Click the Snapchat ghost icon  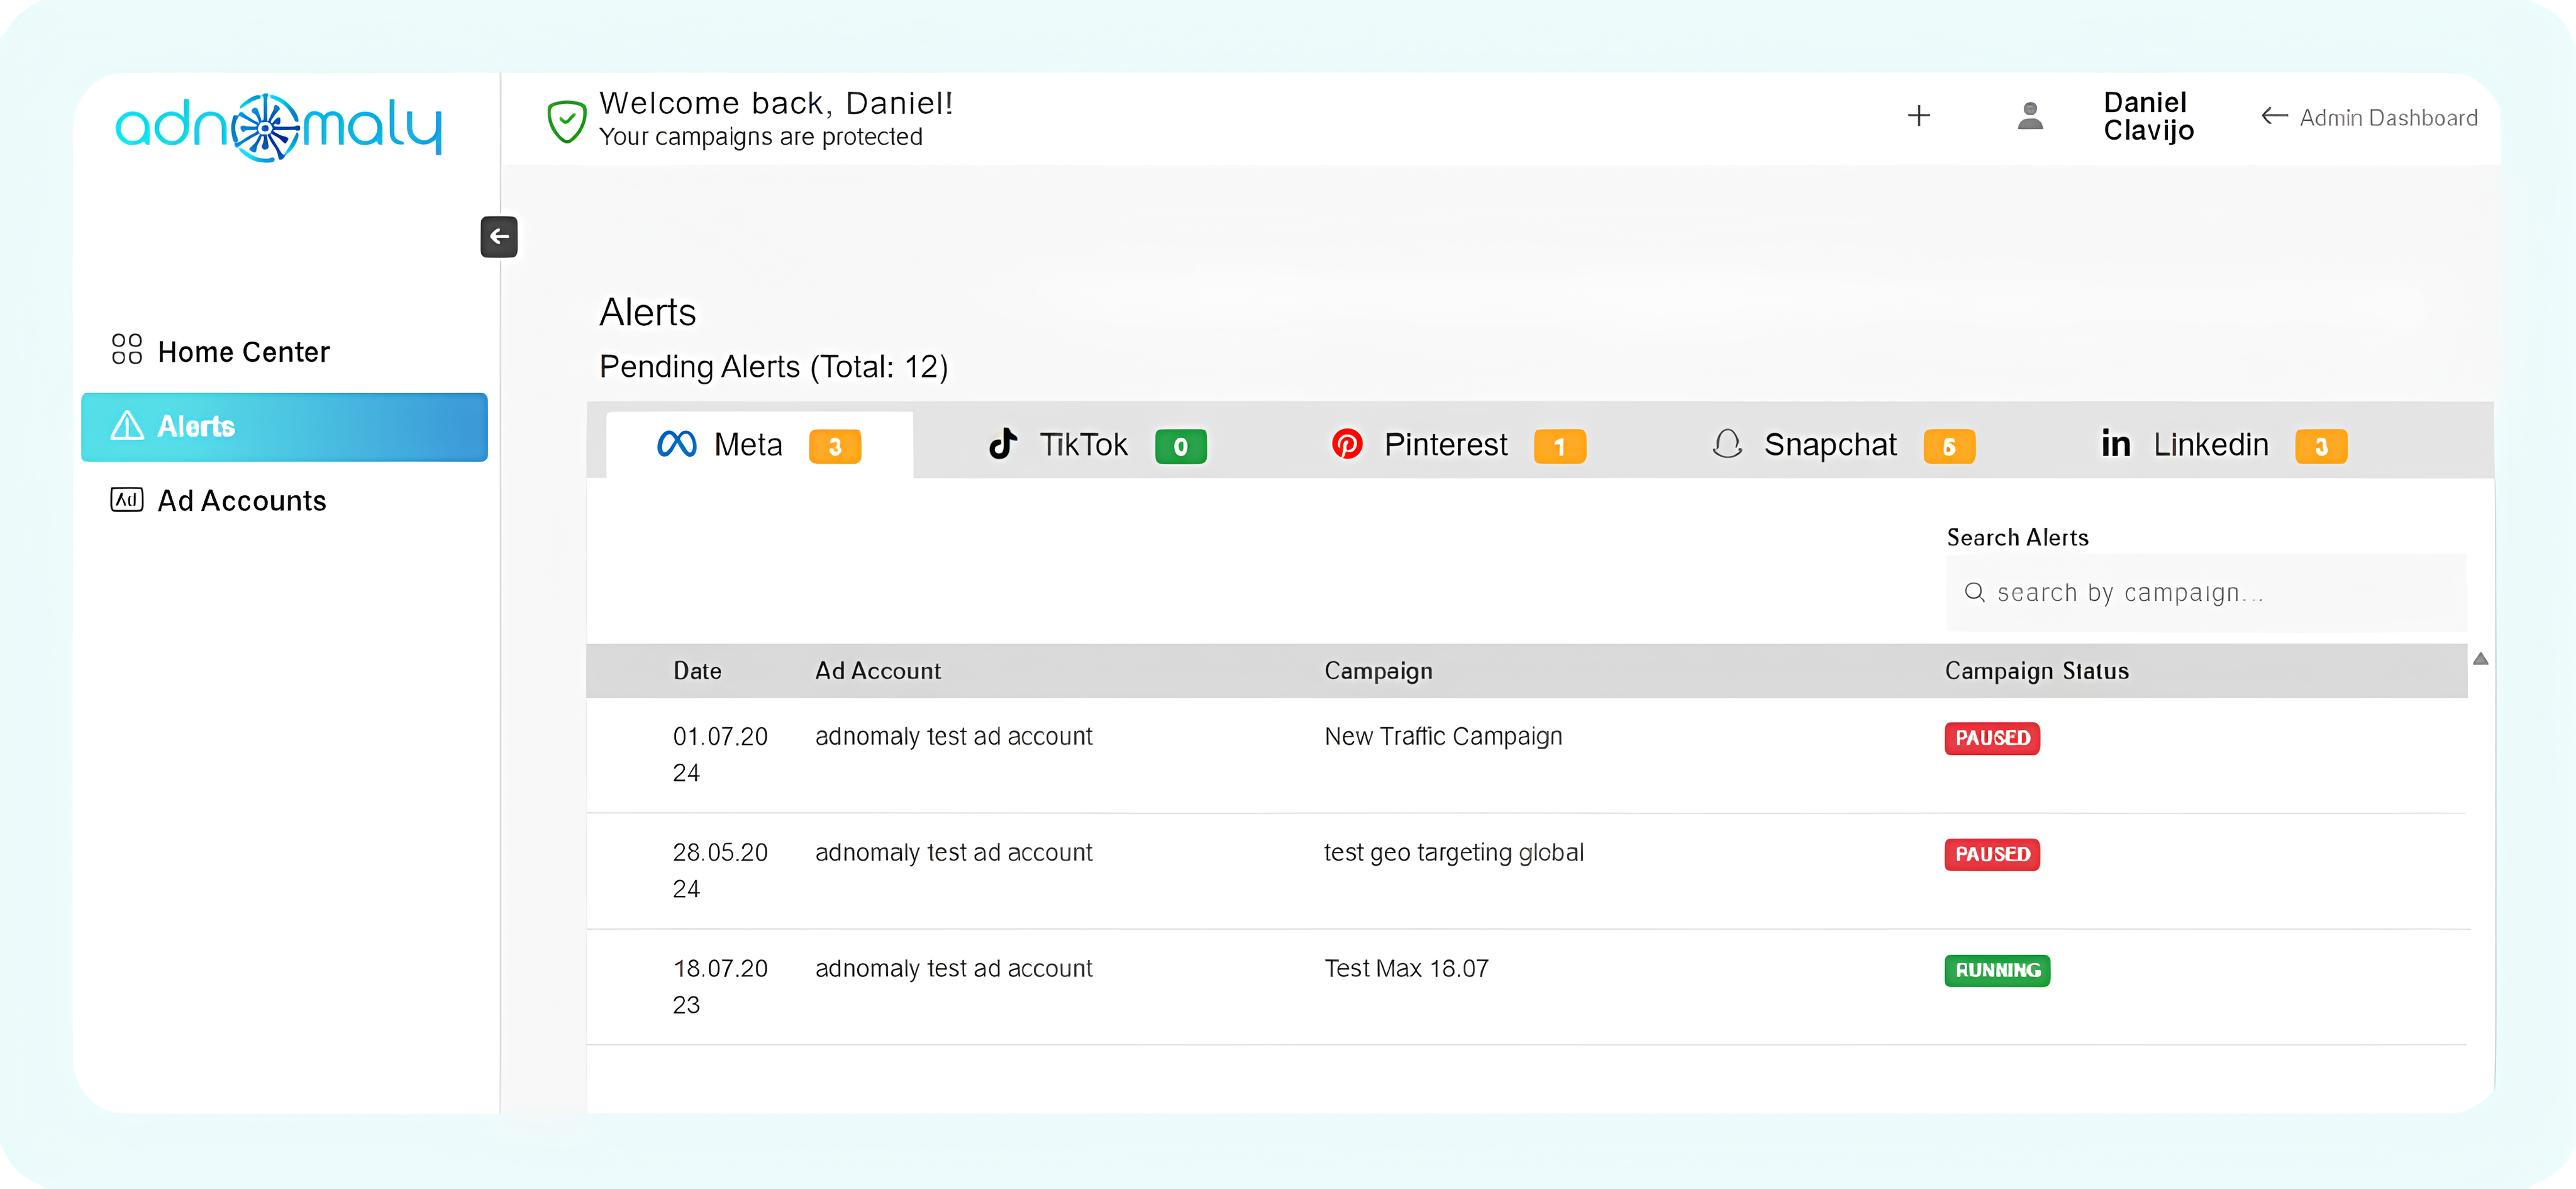pyautogui.click(x=1727, y=444)
